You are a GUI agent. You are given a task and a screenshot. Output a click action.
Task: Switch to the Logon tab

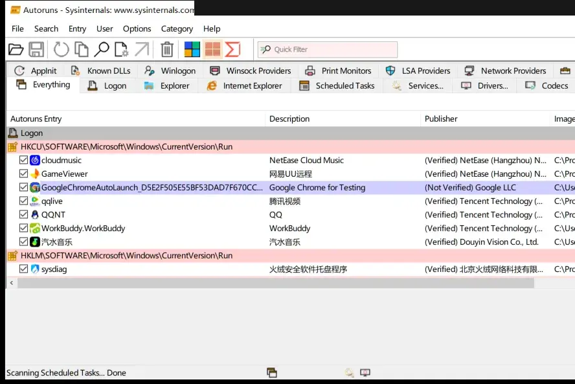click(x=107, y=86)
